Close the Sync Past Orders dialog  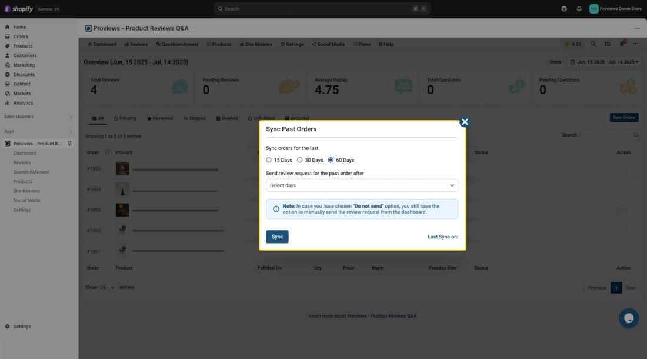click(x=465, y=122)
